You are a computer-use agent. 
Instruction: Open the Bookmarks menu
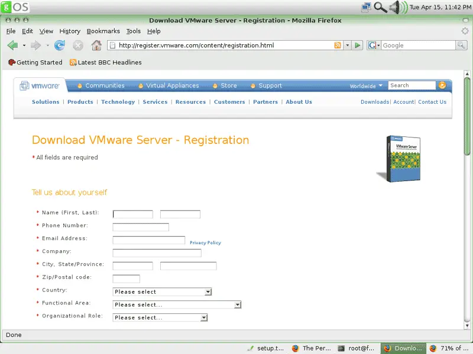[x=103, y=31]
